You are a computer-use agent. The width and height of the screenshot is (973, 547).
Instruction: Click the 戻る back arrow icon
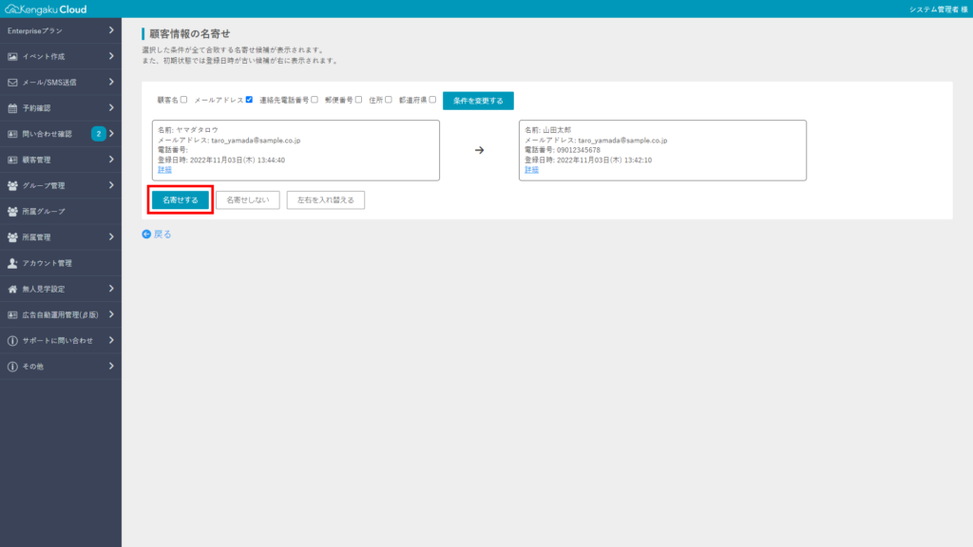[146, 235]
